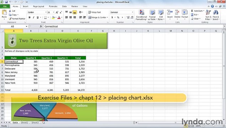Image resolution: width=226 pixels, height=128 pixels.
Task: Toggle Center horizontal alignment
Action: [x=70, y=17]
